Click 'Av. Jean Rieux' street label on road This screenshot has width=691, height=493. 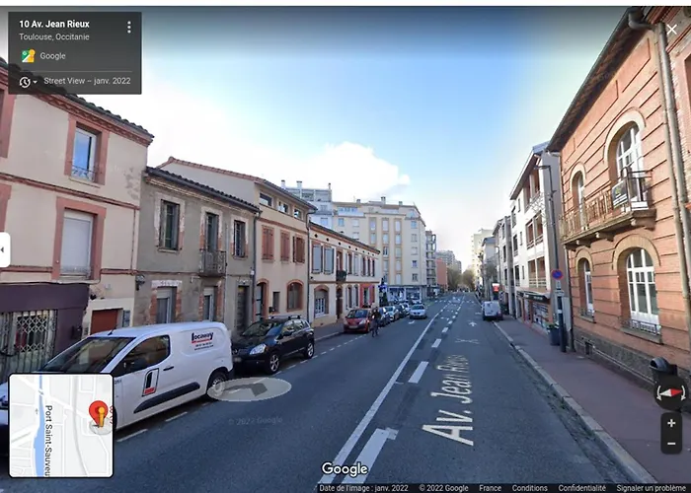pyautogui.click(x=448, y=398)
